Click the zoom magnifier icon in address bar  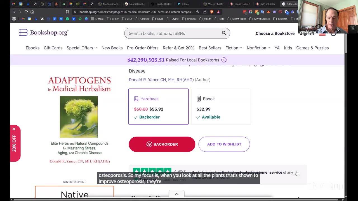coord(198,12)
